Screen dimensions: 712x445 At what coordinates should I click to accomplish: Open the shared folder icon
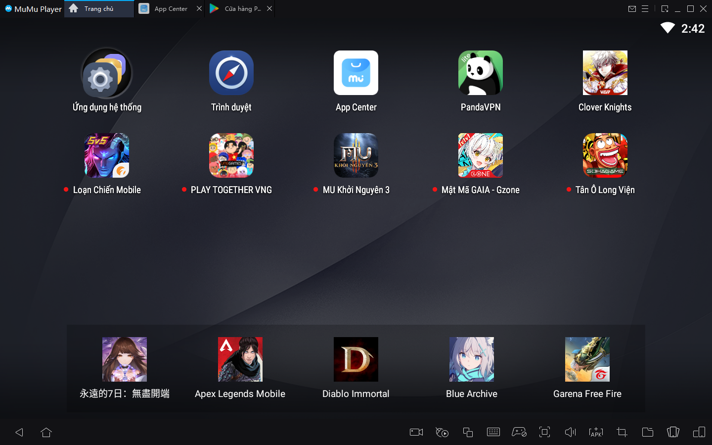coord(647,432)
